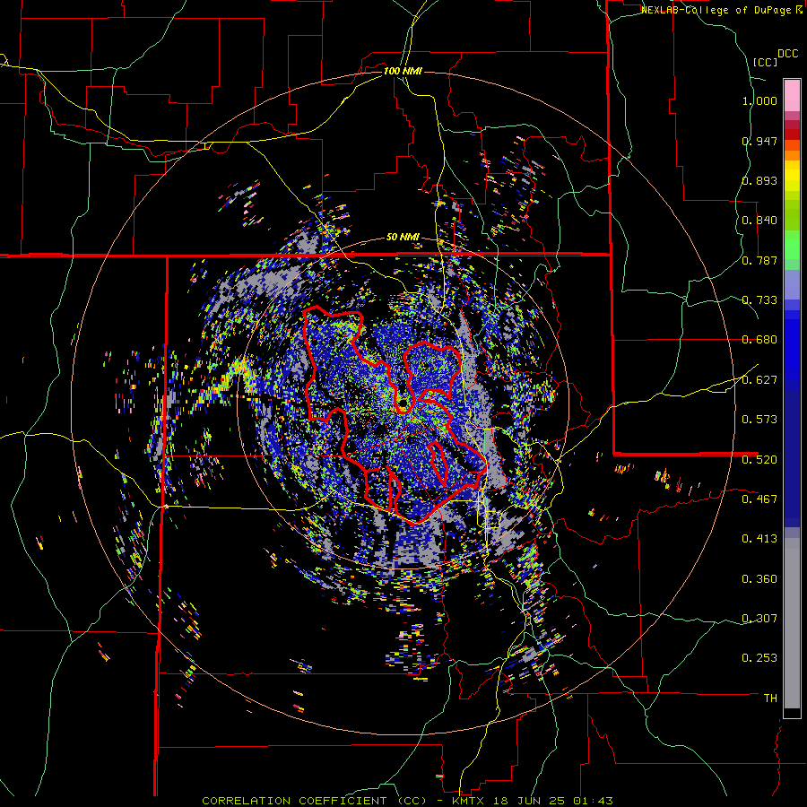The height and width of the screenshot is (807, 807).
Task: Click the 50 NMI range ring label
Action: click(403, 238)
